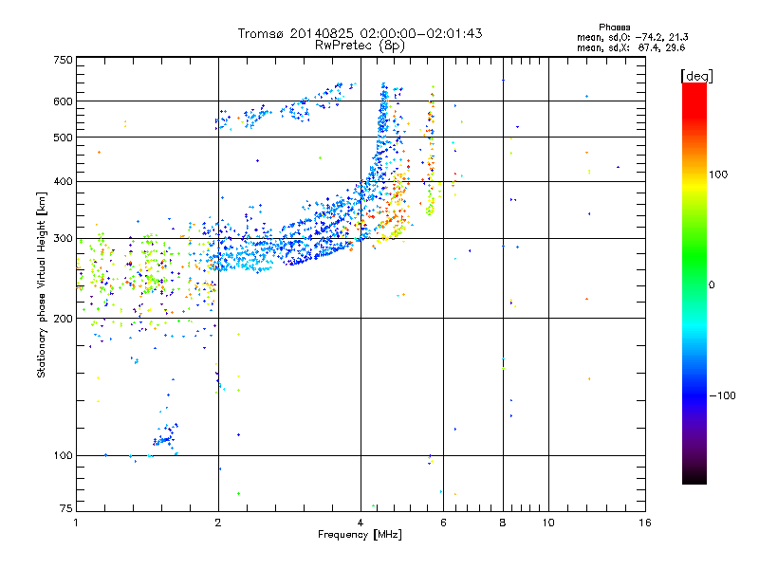Click the y-axis label '300'
Screen dimensions: 759x569
point(63,239)
